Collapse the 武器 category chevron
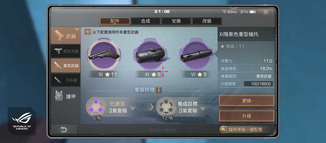This screenshot has width=326, height=143. coord(77,29)
